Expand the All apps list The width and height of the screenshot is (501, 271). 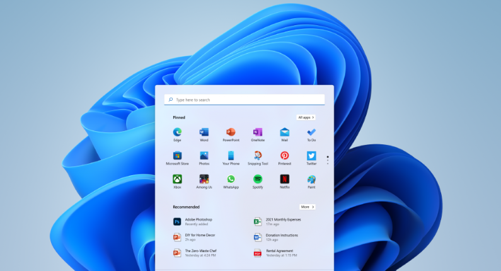pyautogui.click(x=306, y=117)
